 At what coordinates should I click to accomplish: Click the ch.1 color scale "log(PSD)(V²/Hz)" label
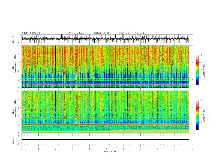tap(204, 71)
